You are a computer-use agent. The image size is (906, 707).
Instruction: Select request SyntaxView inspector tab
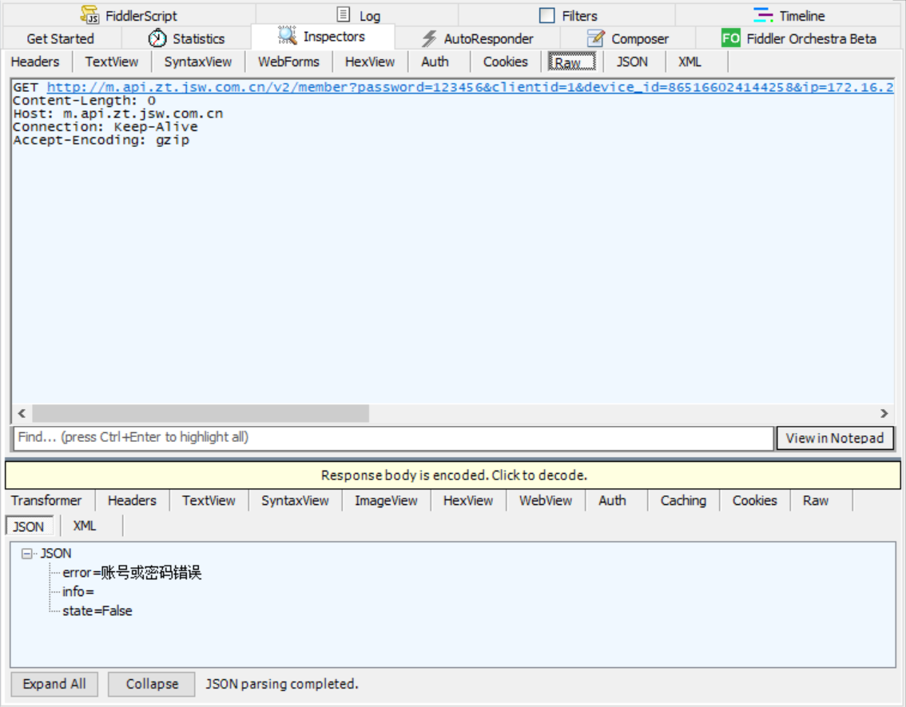(x=197, y=62)
